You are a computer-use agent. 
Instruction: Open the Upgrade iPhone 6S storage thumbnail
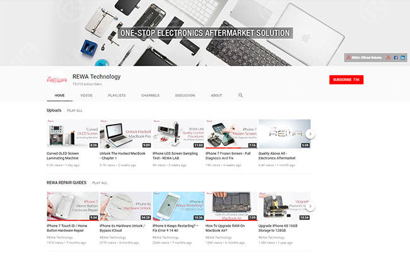[x=284, y=206]
